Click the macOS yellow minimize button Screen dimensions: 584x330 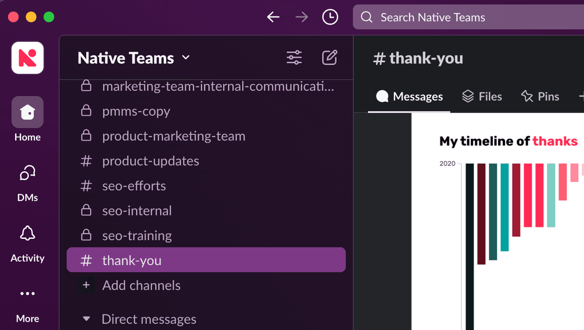pyautogui.click(x=31, y=17)
